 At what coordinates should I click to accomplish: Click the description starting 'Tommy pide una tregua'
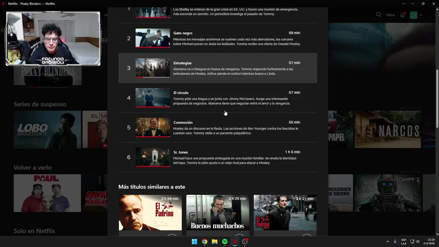pyautogui.click(x=232, y=101)
